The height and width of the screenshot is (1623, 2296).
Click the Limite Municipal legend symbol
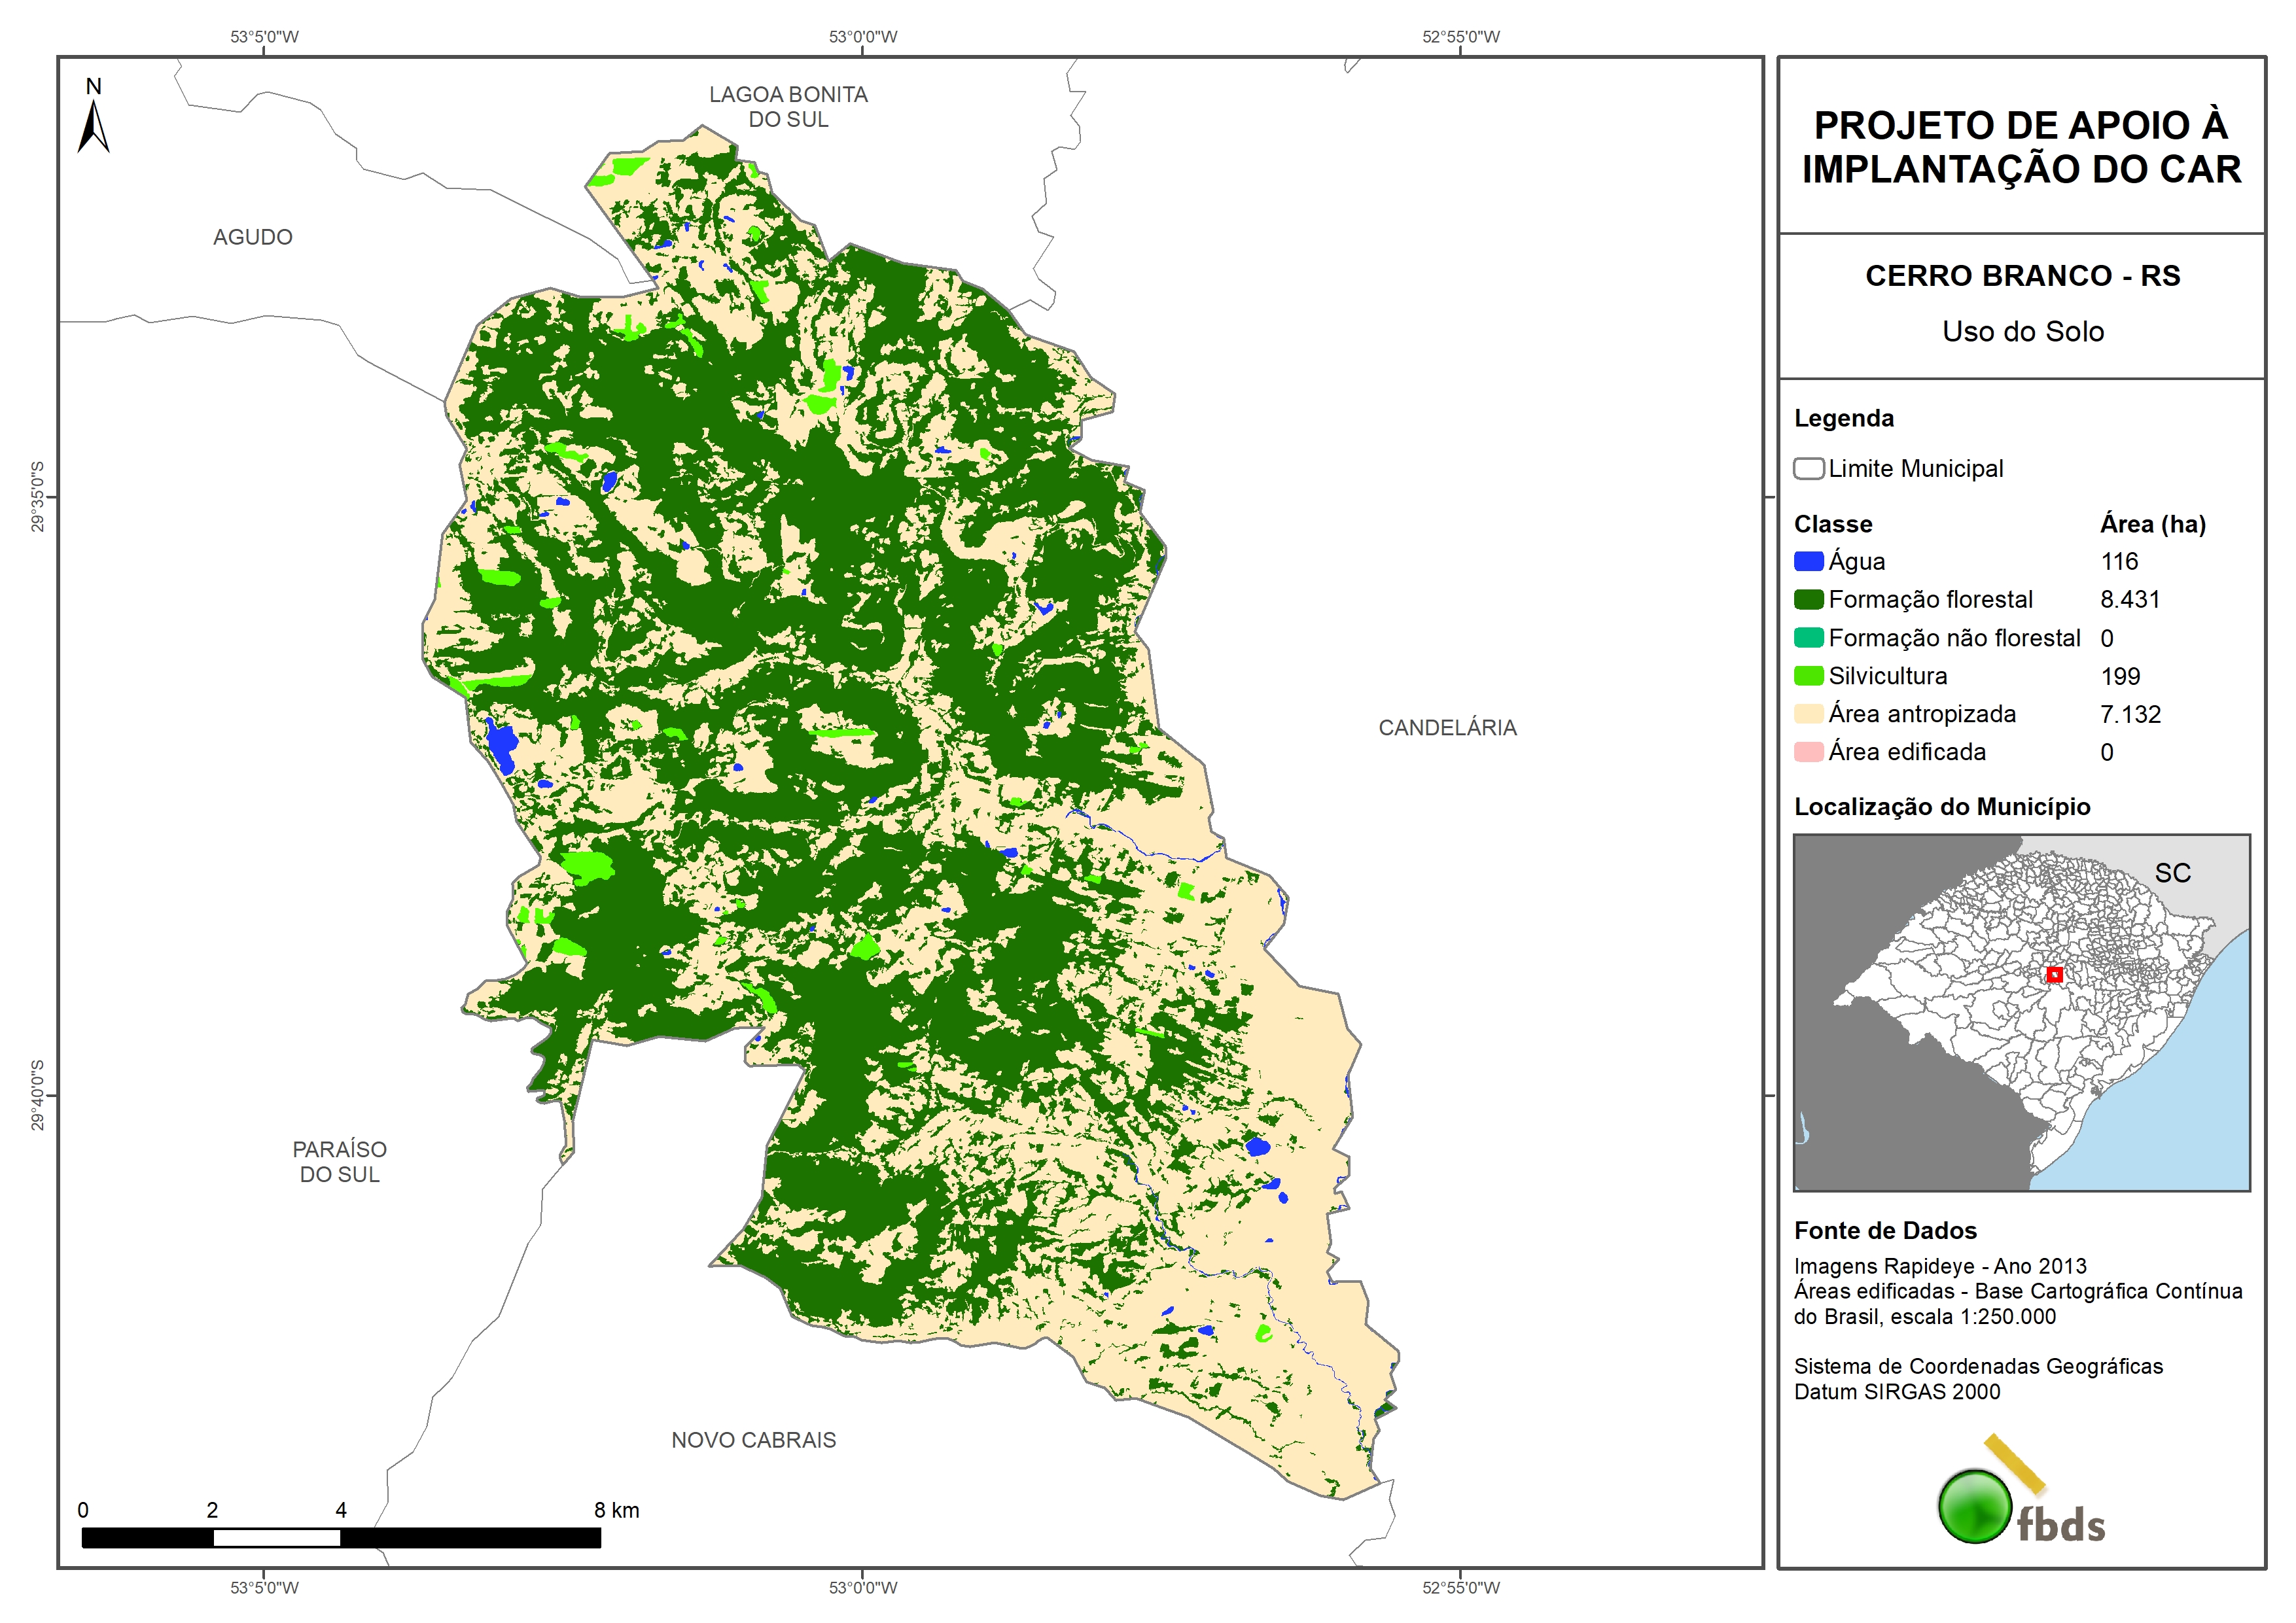(1808, 468)
